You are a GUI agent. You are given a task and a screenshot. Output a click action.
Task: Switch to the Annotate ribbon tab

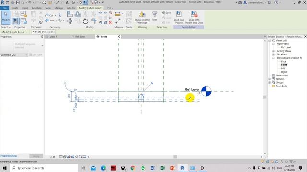click(36, 8)
